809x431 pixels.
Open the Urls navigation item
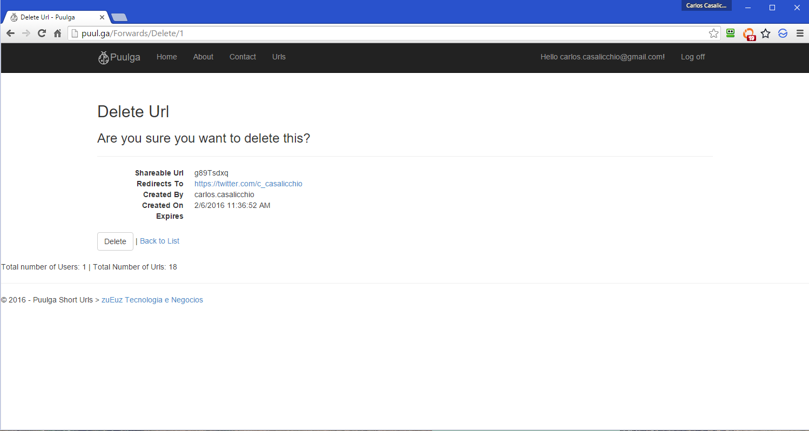[279, 57]
